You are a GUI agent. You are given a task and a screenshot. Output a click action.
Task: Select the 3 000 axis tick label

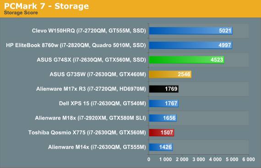coord(199,159)
